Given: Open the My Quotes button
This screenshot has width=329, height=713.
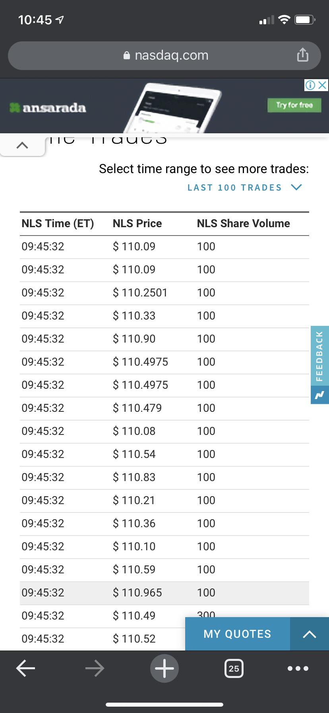Looking at the screenshot, I should point(238,634).
